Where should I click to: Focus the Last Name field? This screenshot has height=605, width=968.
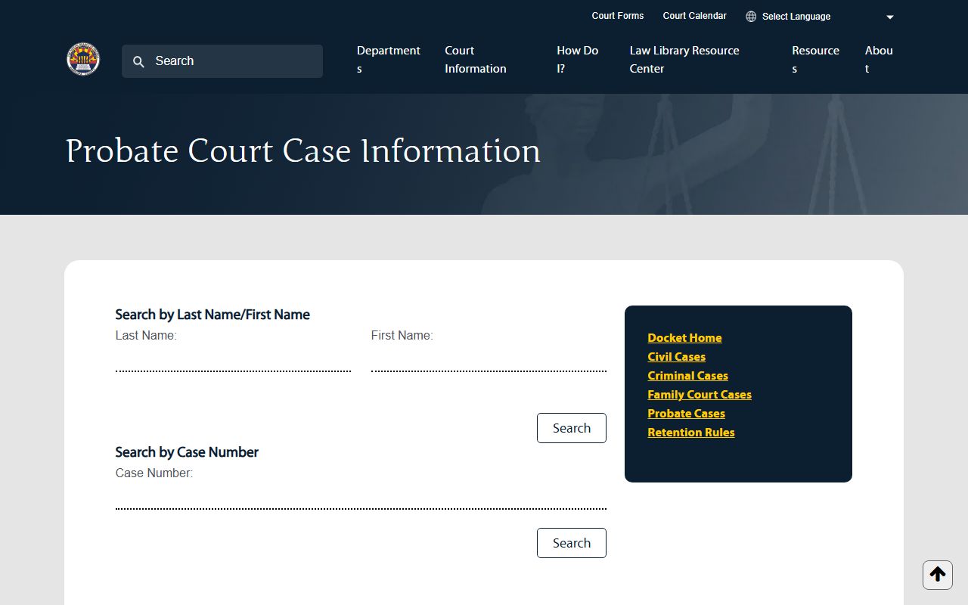[x=233, y=359]
